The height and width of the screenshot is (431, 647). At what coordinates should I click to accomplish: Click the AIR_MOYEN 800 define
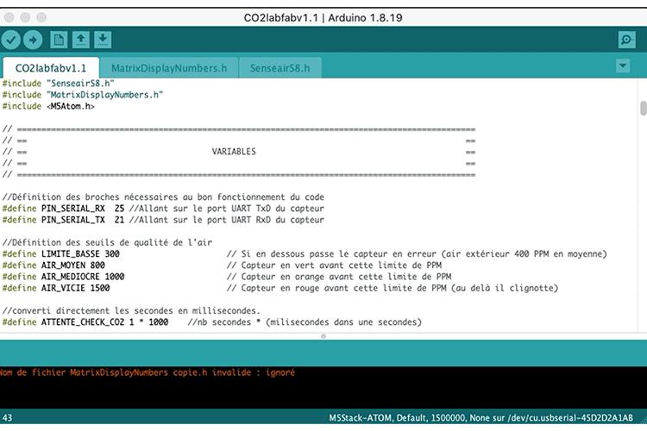tap(53, 265)
